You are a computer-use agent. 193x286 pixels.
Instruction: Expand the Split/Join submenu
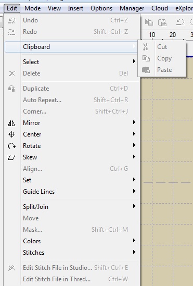pos(134,206)
